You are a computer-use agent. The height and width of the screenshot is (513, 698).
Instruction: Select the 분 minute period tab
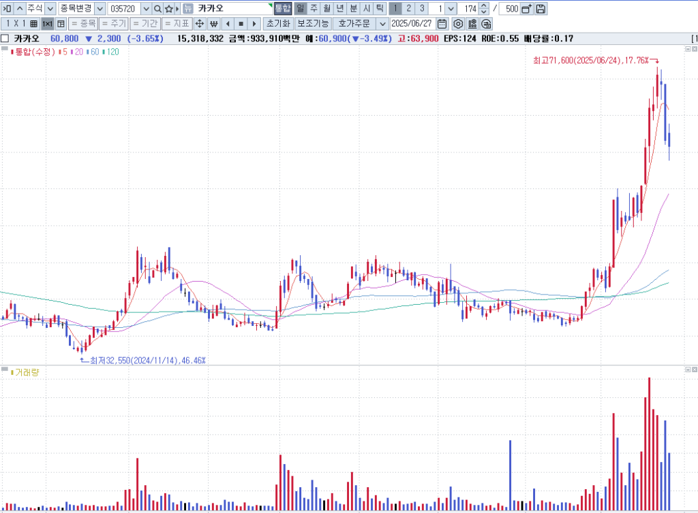352,9
